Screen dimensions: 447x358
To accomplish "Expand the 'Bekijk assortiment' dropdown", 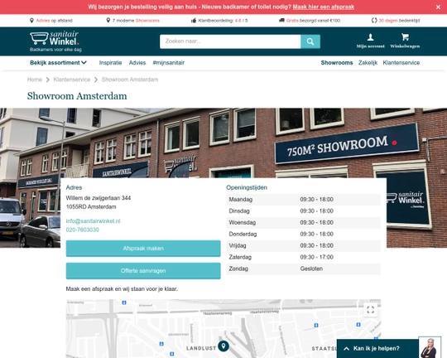I will click(58, 63).
